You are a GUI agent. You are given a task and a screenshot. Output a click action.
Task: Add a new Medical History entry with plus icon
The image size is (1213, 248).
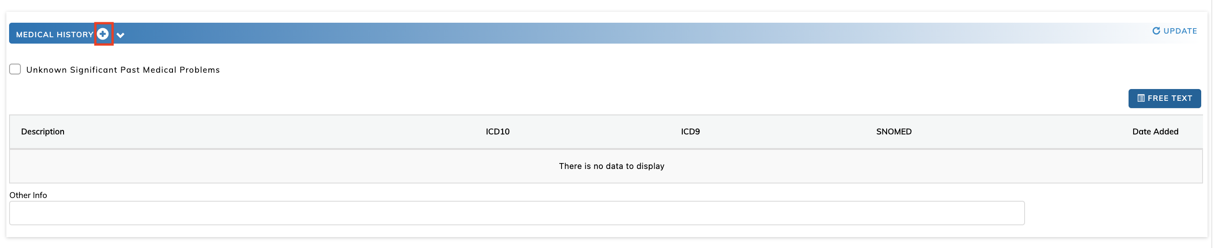[103, 34]
